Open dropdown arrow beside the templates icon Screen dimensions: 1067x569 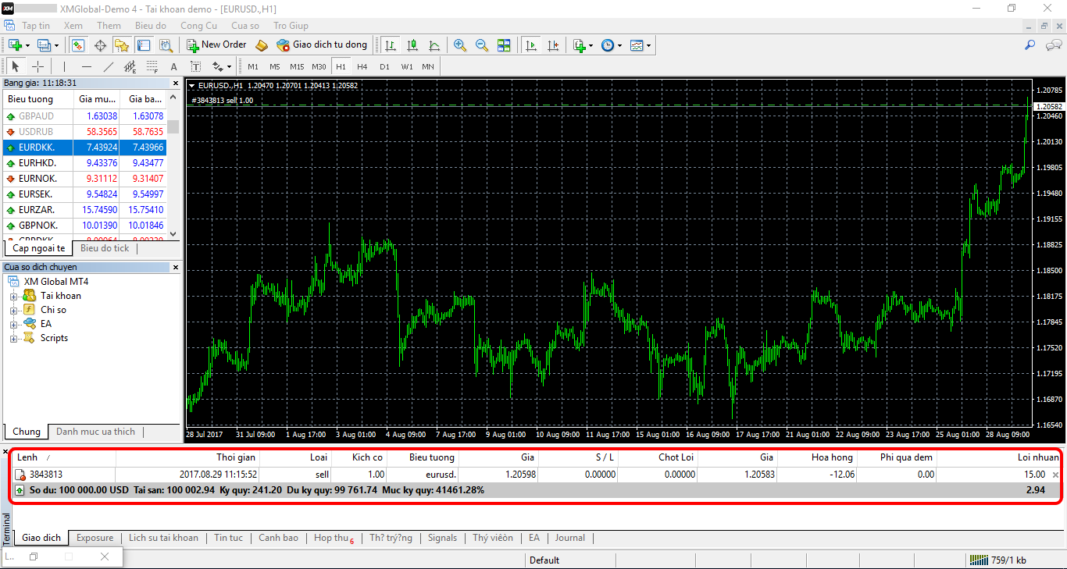(648, 45)
